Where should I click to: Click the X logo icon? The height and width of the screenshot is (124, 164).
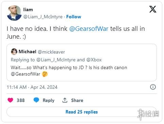coord(153,9)
